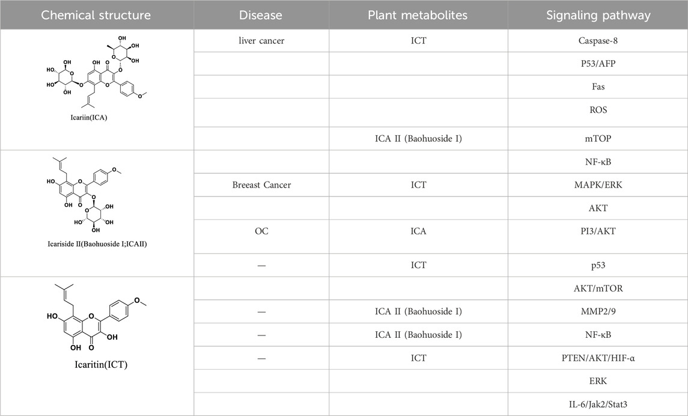Select the liver cancer cell
Screen dimensions: 688x416
click(261, 41)
